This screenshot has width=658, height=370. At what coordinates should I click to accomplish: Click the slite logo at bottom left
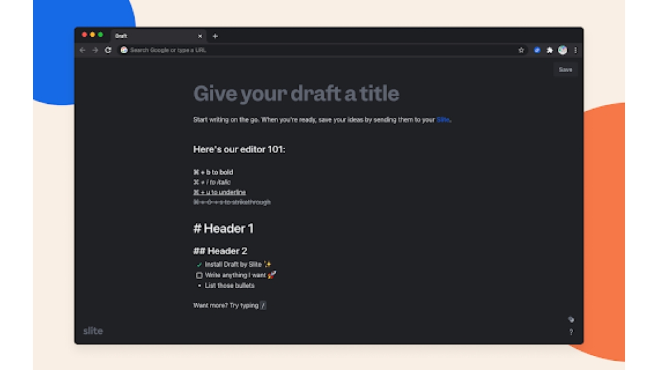point(93,331)
